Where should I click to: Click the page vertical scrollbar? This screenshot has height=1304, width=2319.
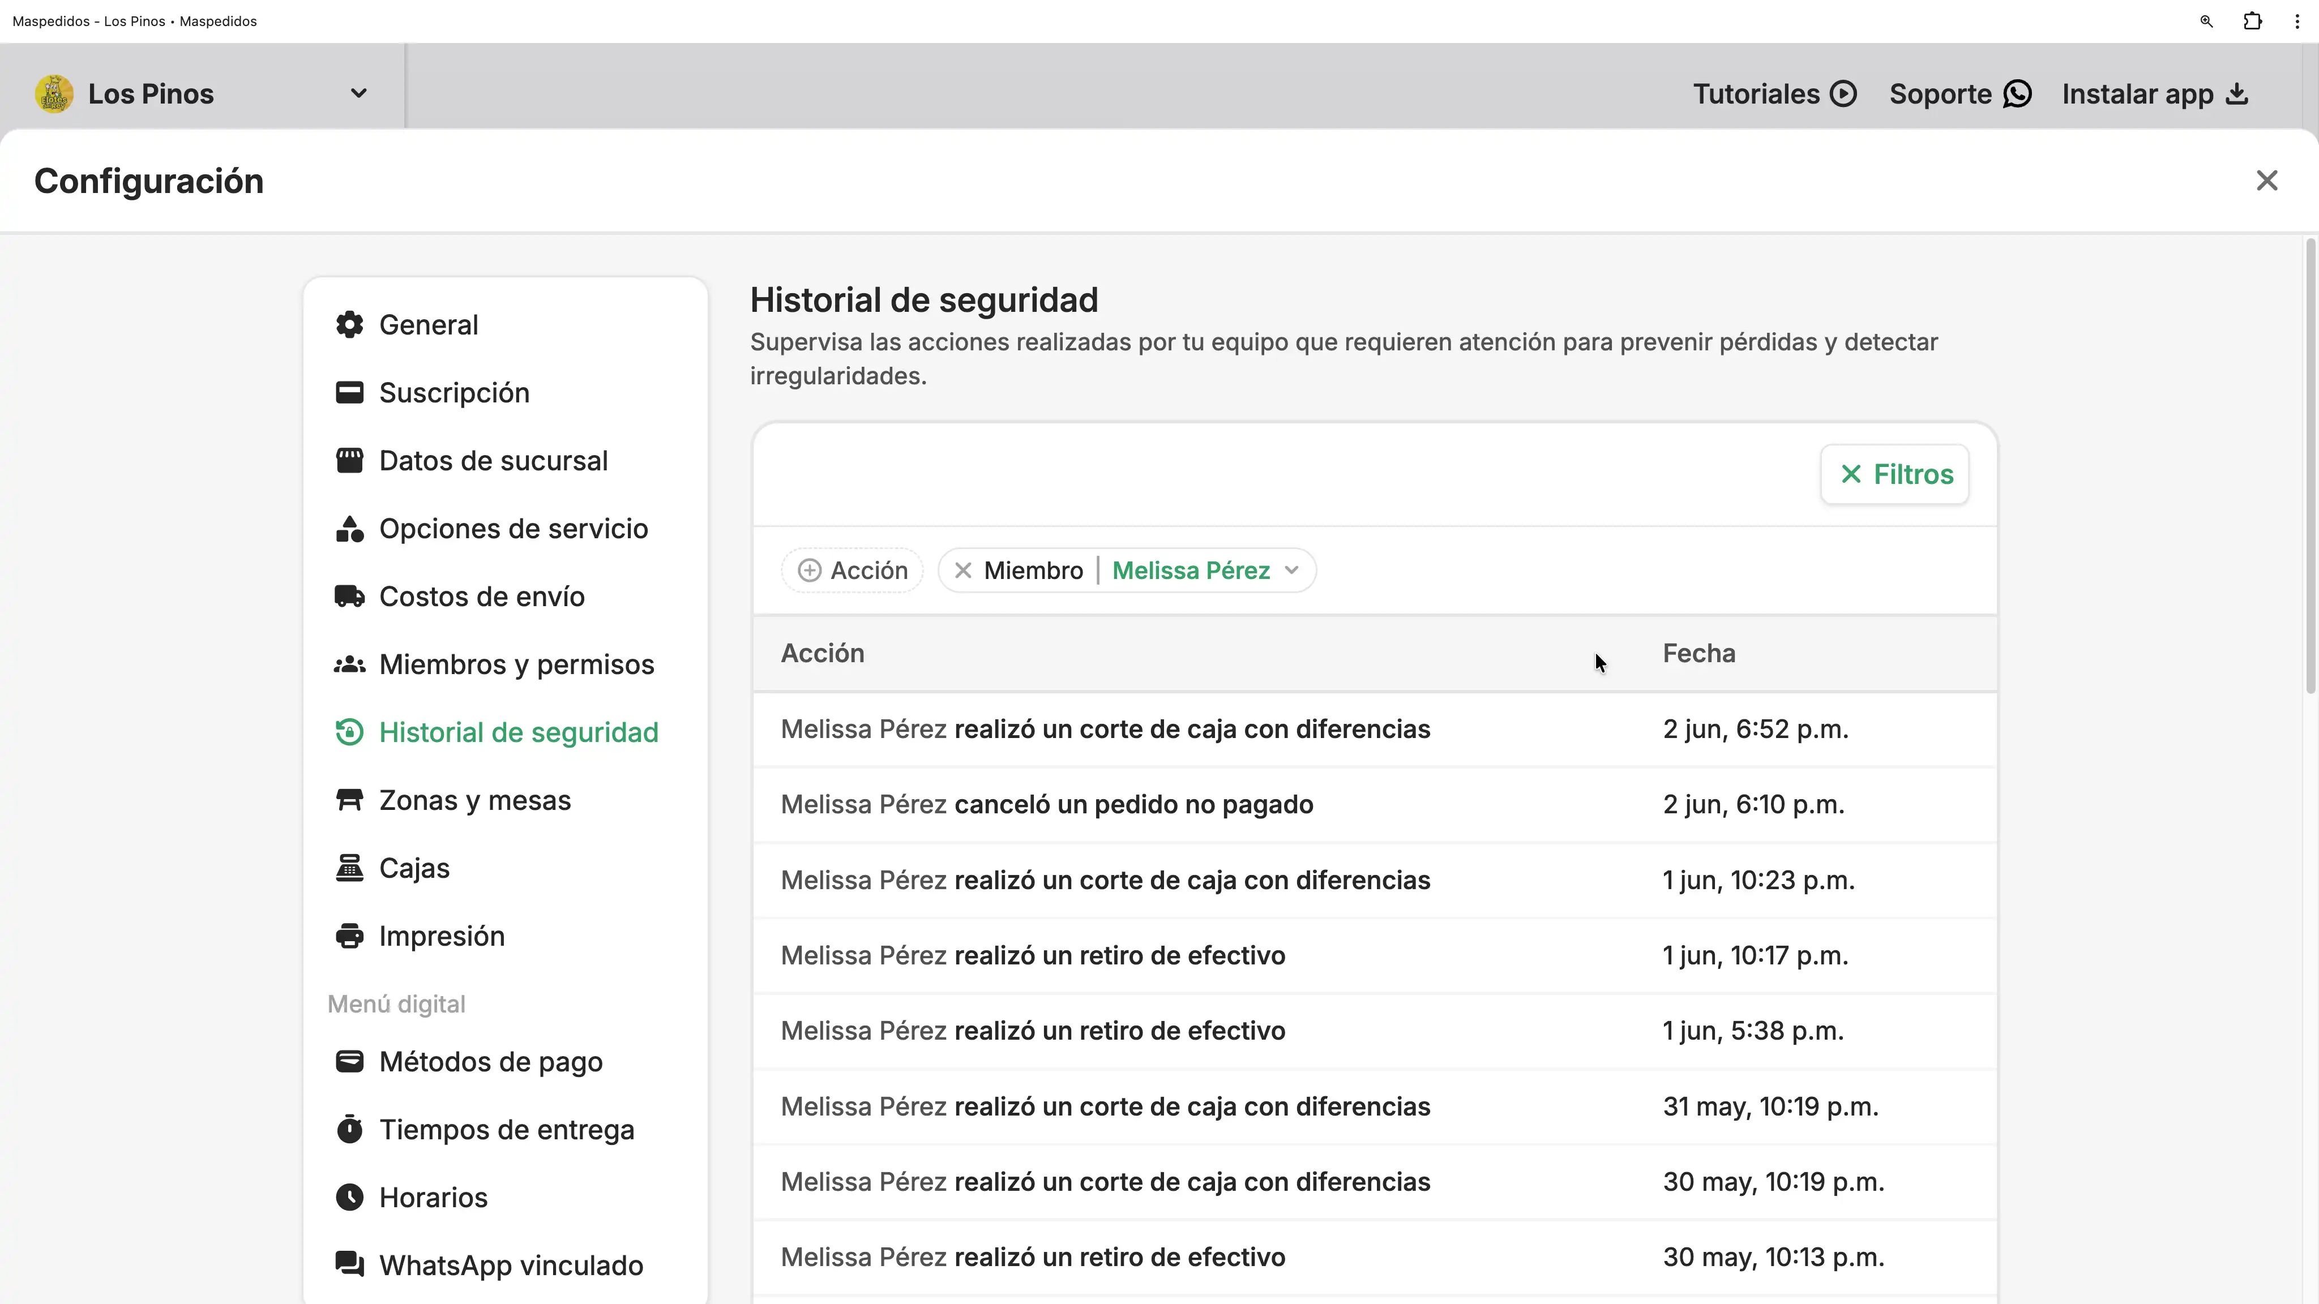2310,466
